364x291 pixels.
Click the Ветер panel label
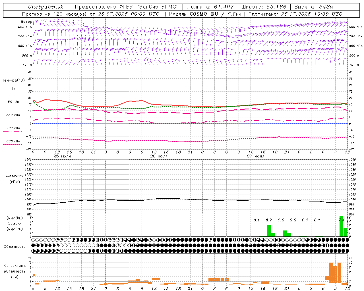coord(26,22)
